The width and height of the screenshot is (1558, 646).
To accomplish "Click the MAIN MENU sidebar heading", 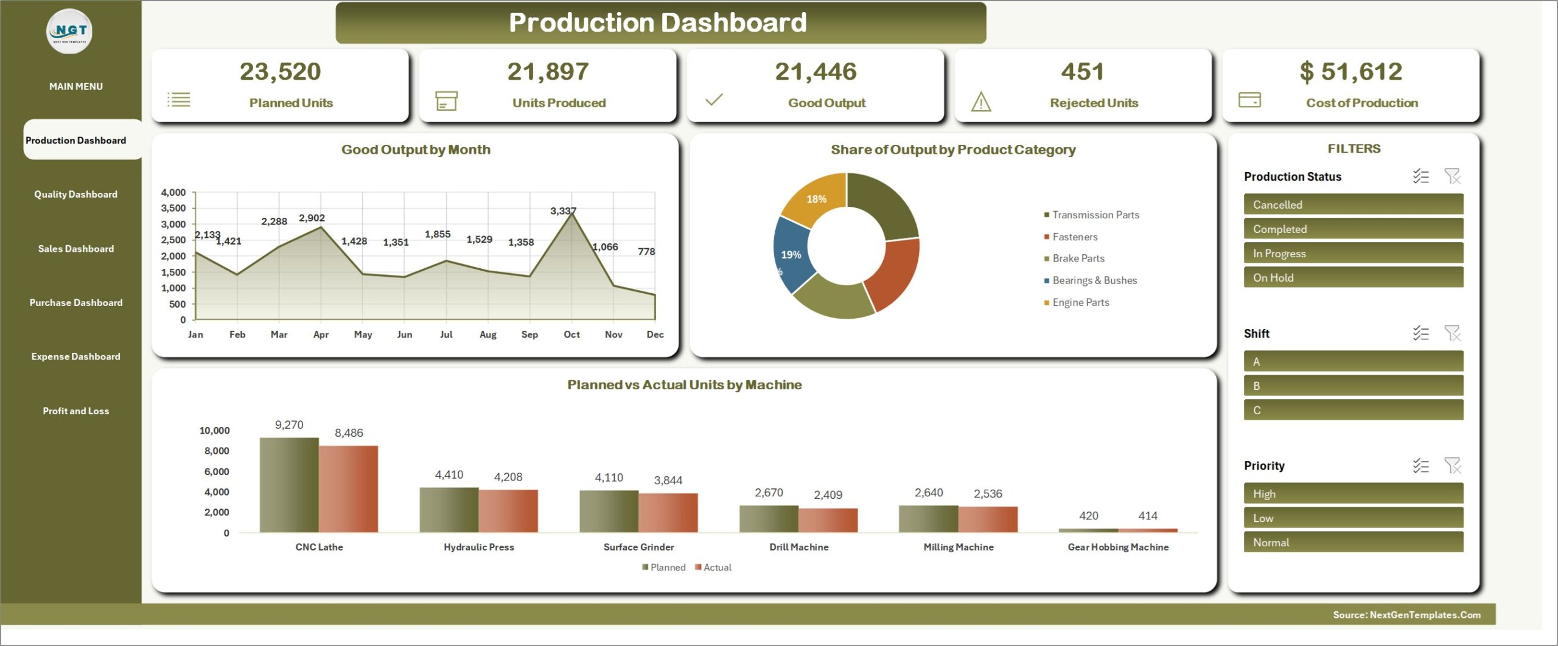I will coord(76,86).
